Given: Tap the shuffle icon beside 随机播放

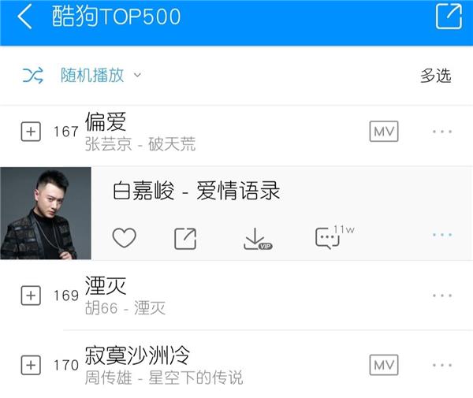Looking at the screenshot, I should point(32,76).
